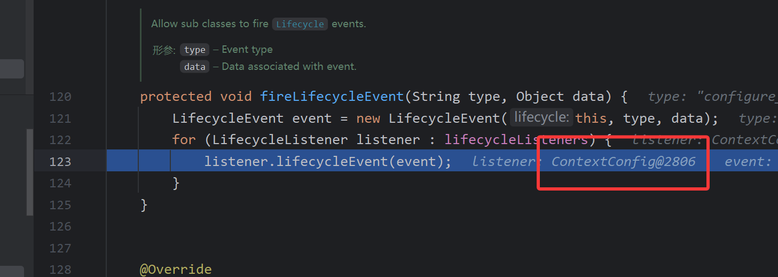
Task: Click the fireLifecycleEvent method name
Action: coord(332,97)
